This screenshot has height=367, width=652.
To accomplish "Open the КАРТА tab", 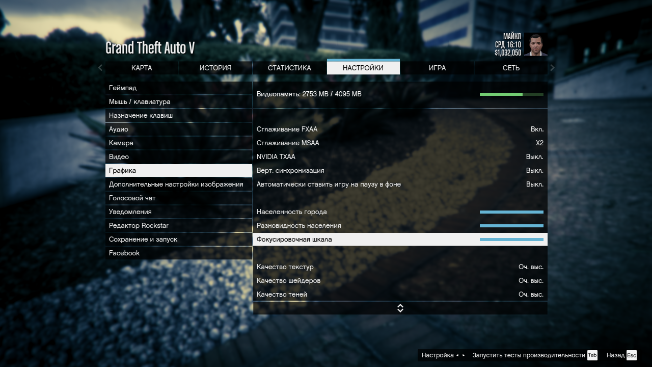I will click(142, 68).
